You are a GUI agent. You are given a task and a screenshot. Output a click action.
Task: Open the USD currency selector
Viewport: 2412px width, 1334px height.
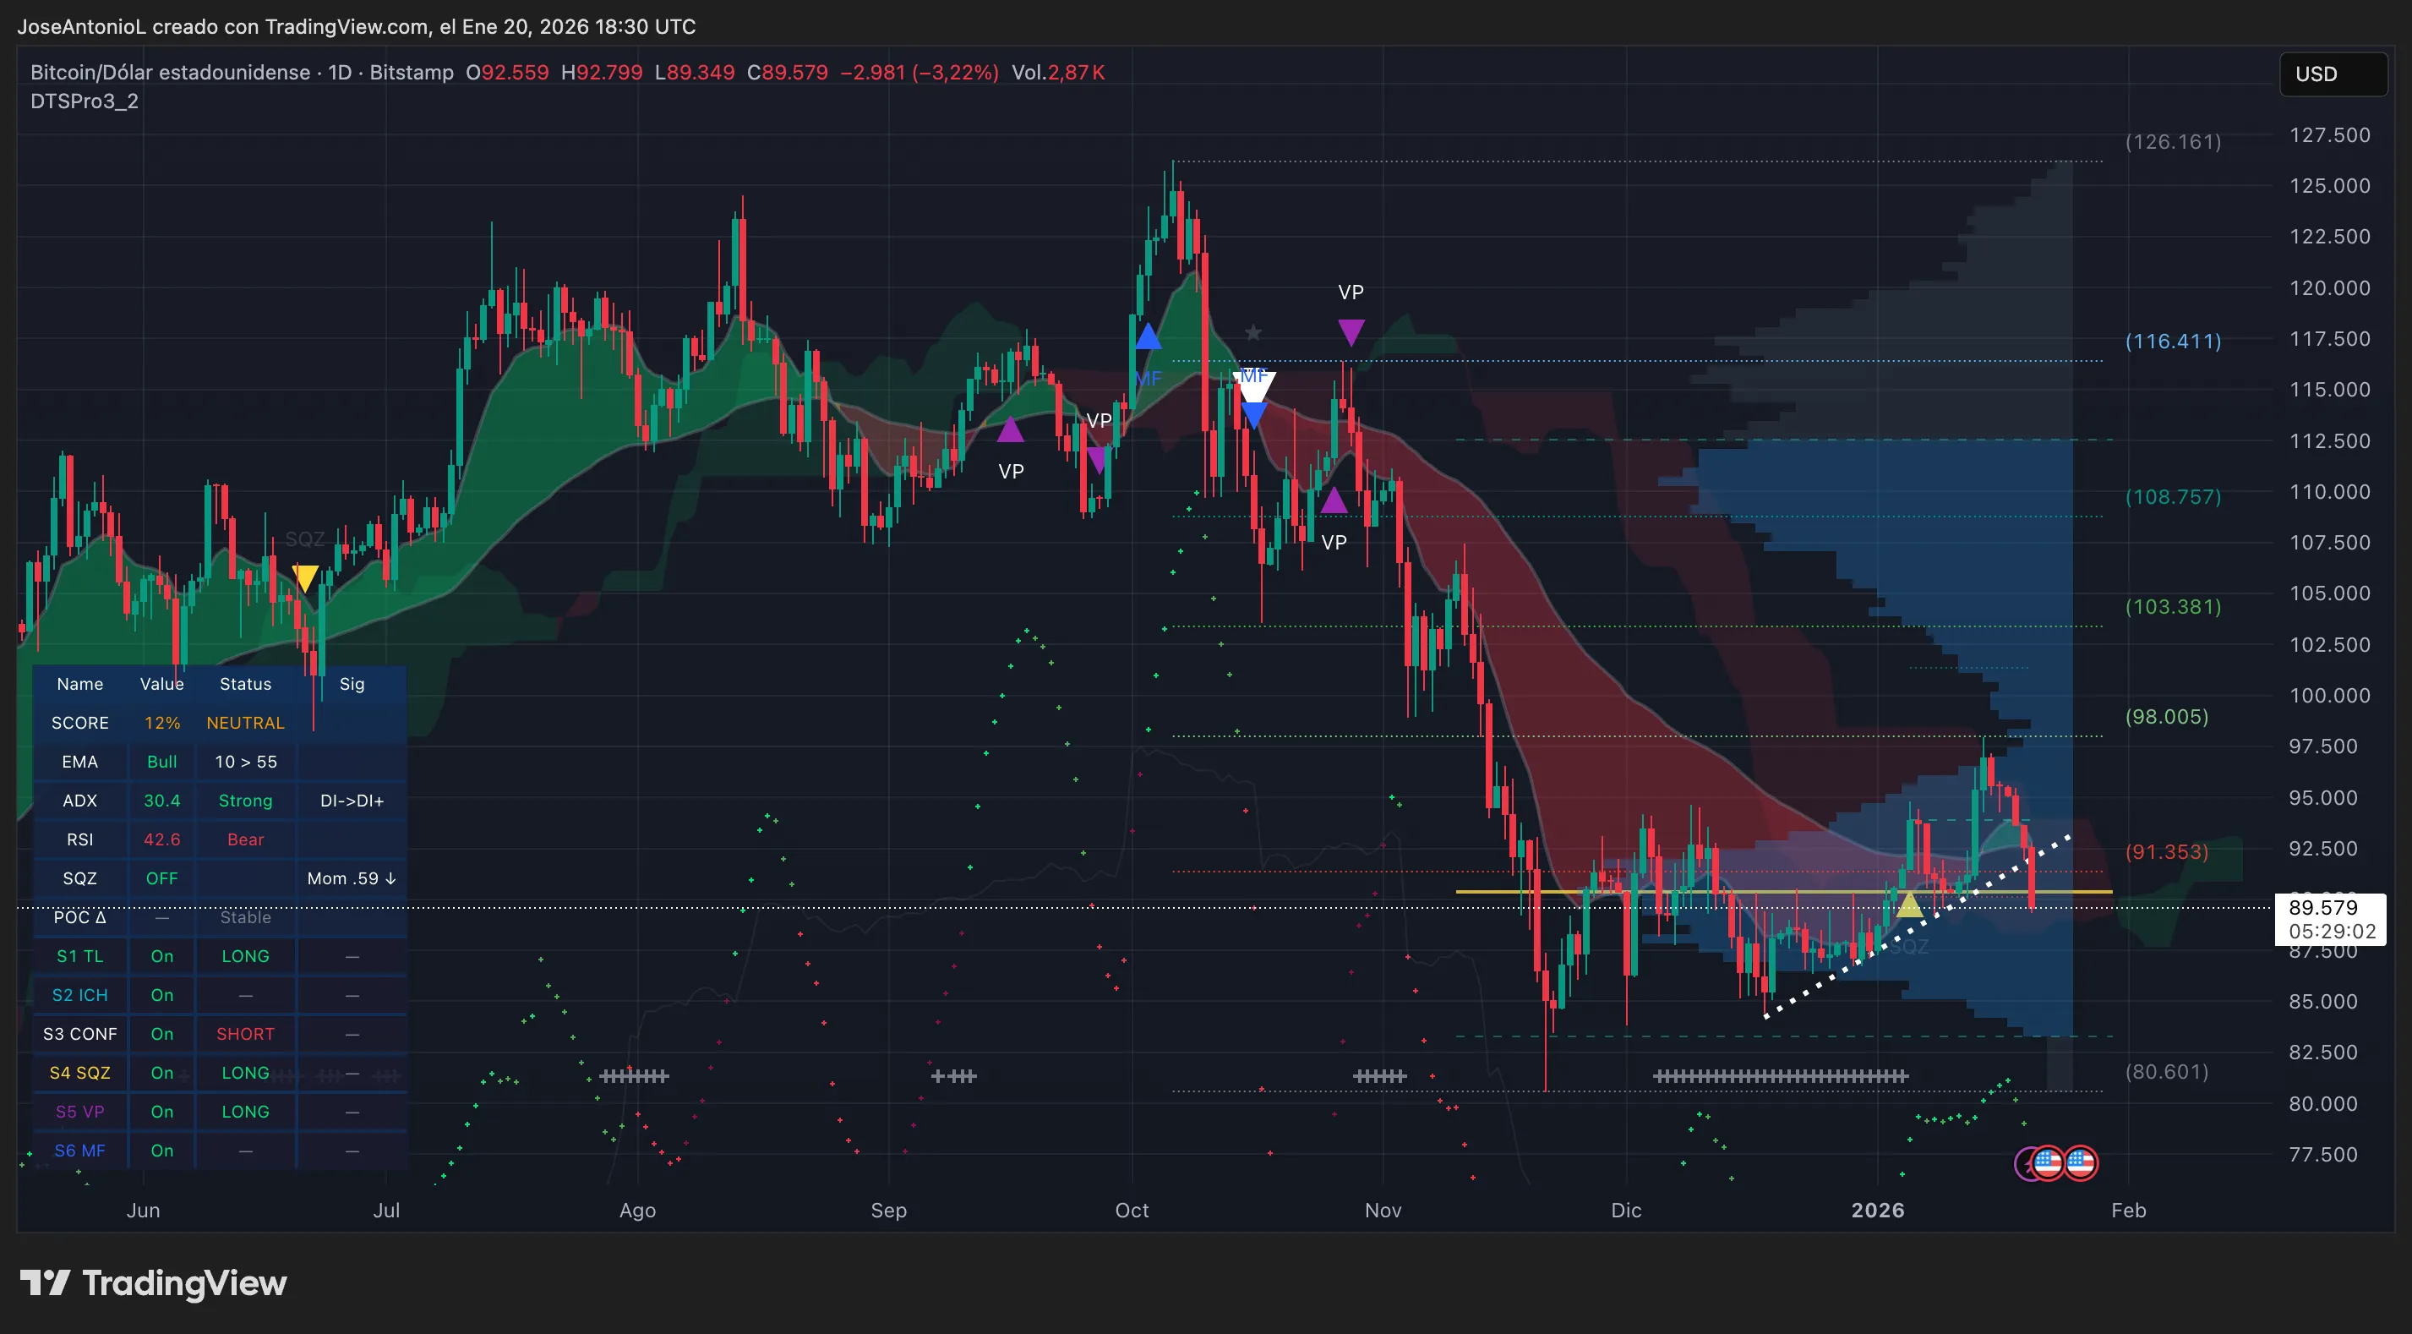(2333, 74)
